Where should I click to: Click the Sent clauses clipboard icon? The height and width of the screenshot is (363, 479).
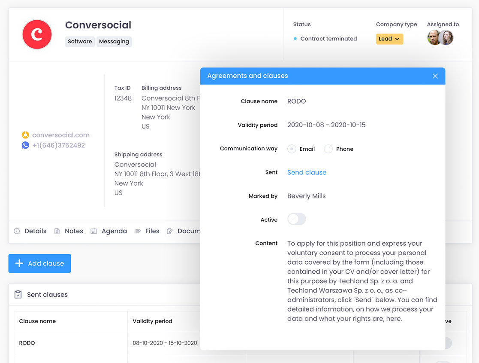point(18,294)
